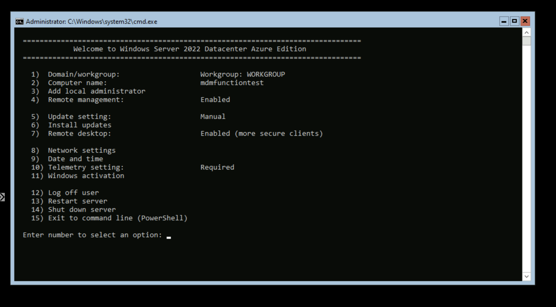This screenshot has height=307, width=556.
Task: Click the '11) Windows activation' line
Action: coord(78,176)
